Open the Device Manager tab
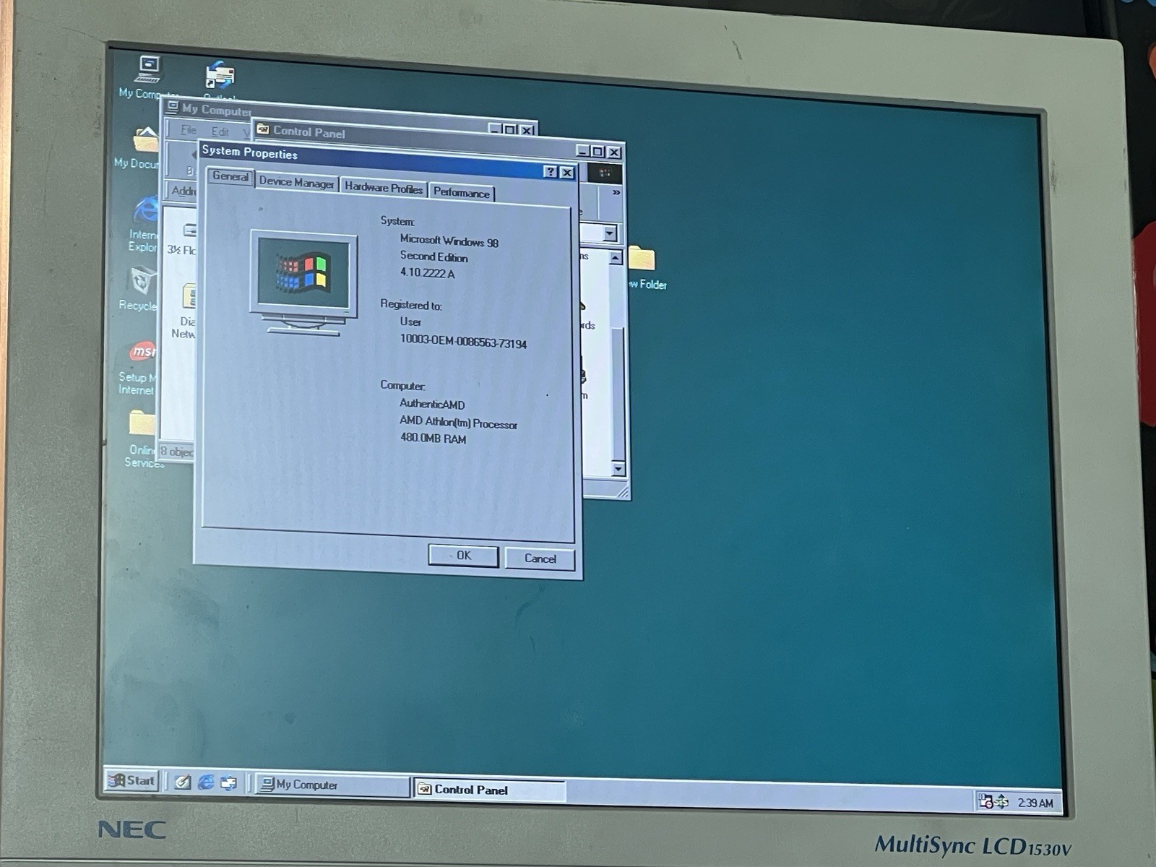Image resolution: width=1156 pixels, height=867 pixels. 296,182
